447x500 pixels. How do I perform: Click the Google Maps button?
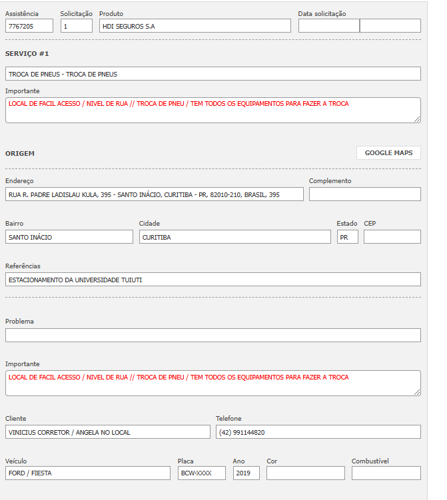[x=388, y=153]
